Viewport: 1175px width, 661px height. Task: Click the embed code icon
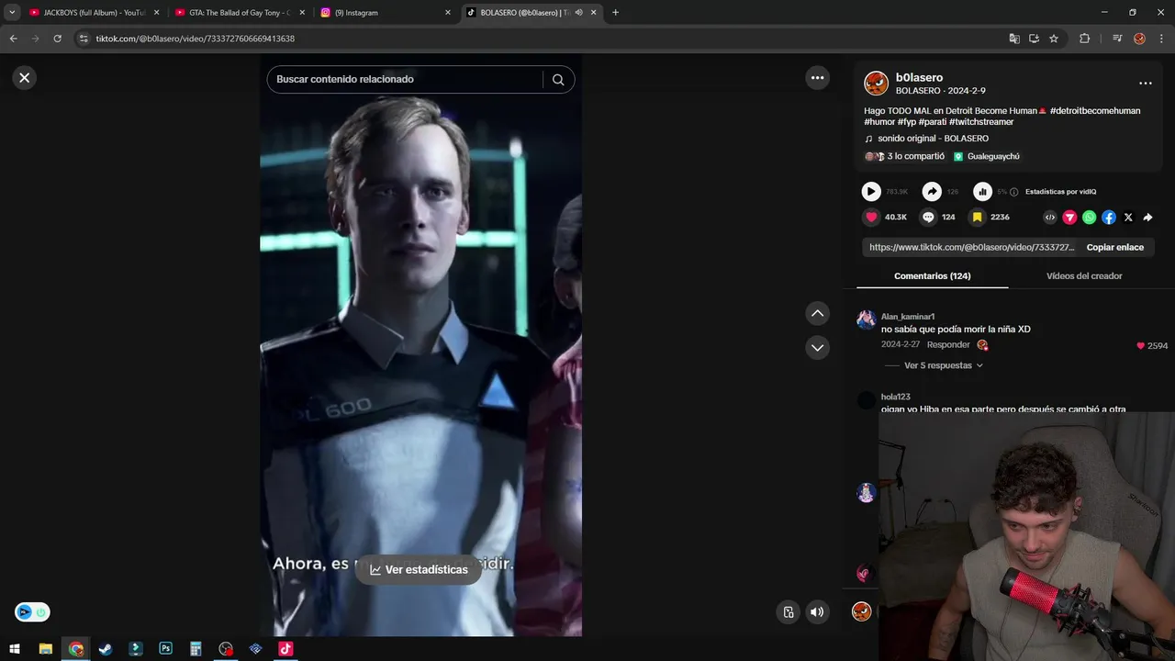[x=1050, y=218]
